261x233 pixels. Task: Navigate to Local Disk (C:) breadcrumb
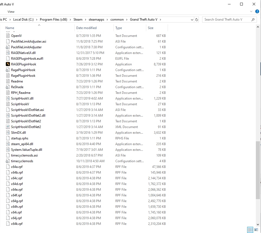click(x=23, y=20)
